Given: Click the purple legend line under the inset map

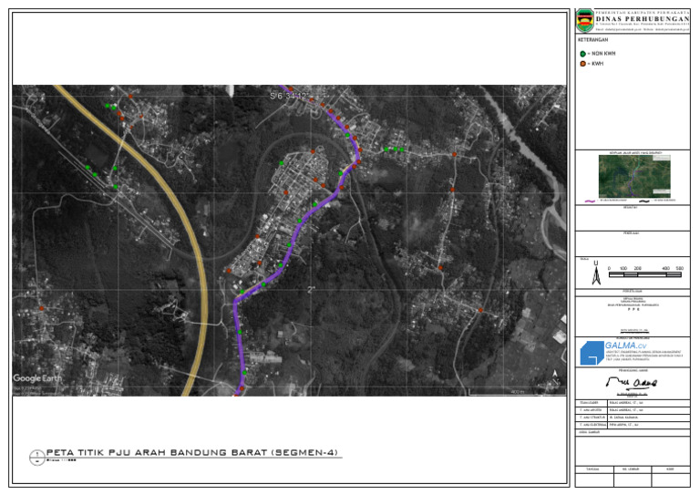Looking at the screenshot, I should click(x=591, y=200).
